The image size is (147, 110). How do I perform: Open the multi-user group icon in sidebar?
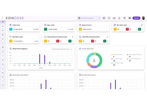coord(3,73)
